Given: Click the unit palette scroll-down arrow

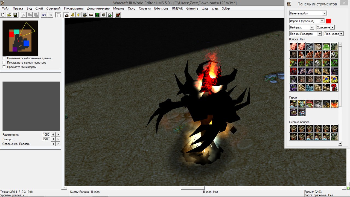Looking at the screenshot, I should (340, 143).
